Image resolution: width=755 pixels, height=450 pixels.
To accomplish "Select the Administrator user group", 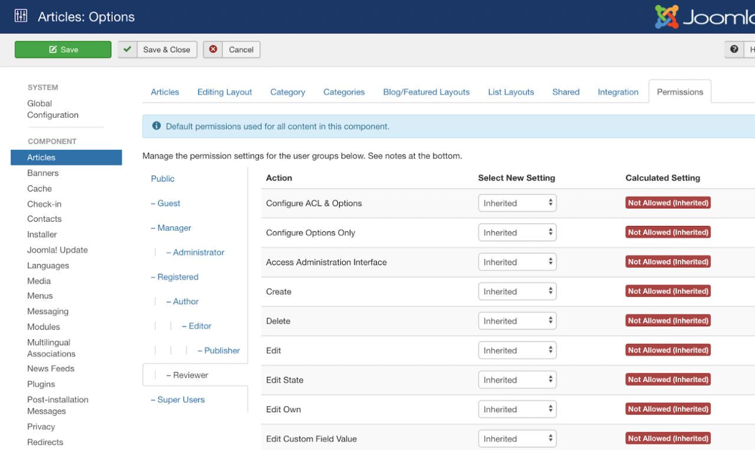I will (x=195, y=252).
